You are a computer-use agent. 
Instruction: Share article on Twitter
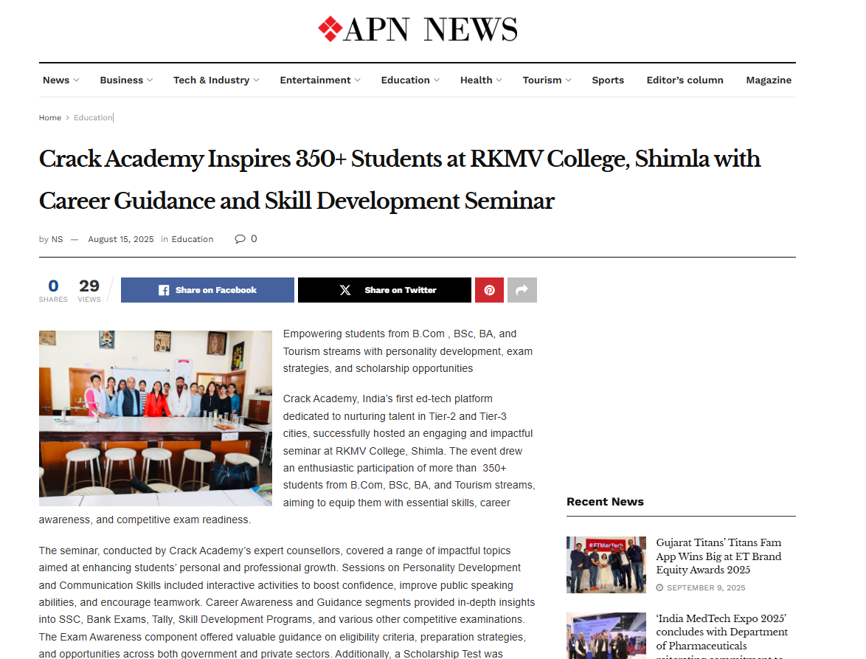click(384, 290)
